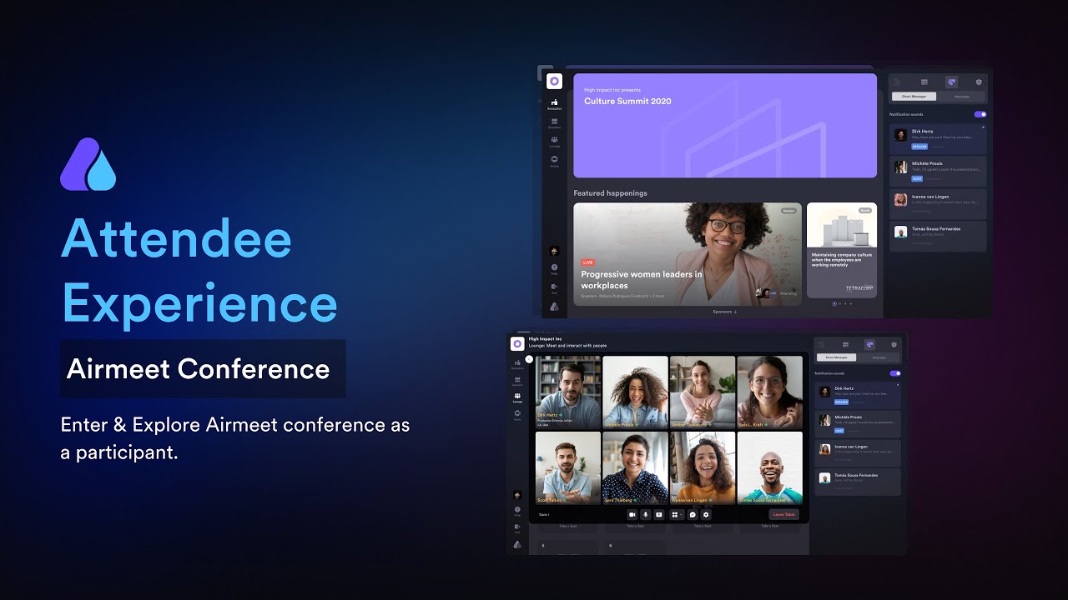This screenshot has width=1068, height=600.
Task: Click the first carousel dot under the booth card
Action: click(x=834, y=303)
